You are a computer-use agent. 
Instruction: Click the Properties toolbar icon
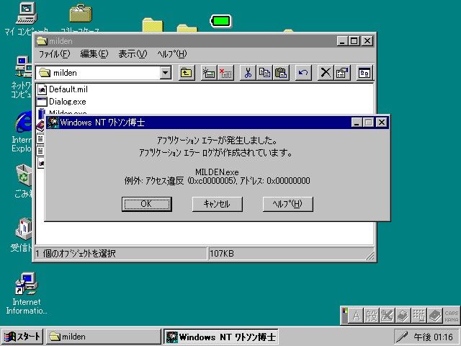[342, 73]
